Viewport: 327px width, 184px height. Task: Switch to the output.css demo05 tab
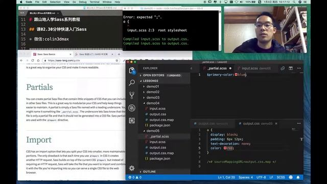(x=258, y=124)
